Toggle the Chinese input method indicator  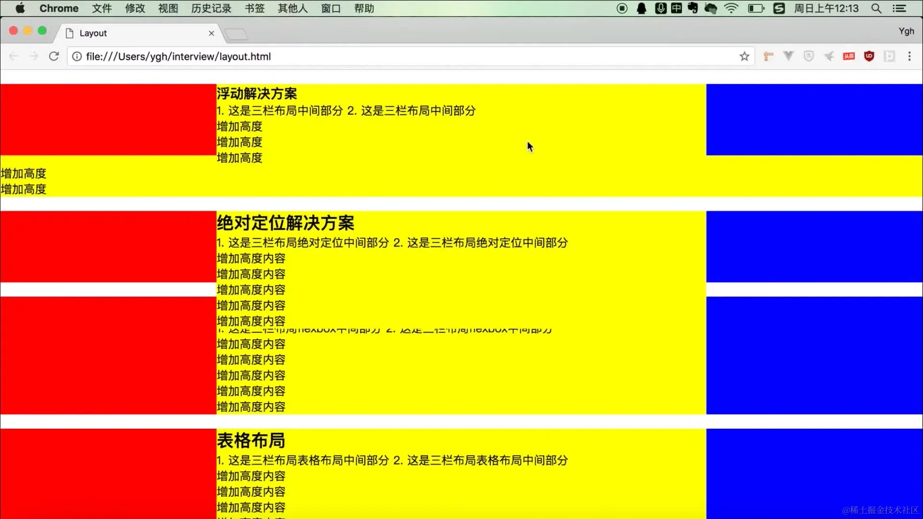(676, 8)
